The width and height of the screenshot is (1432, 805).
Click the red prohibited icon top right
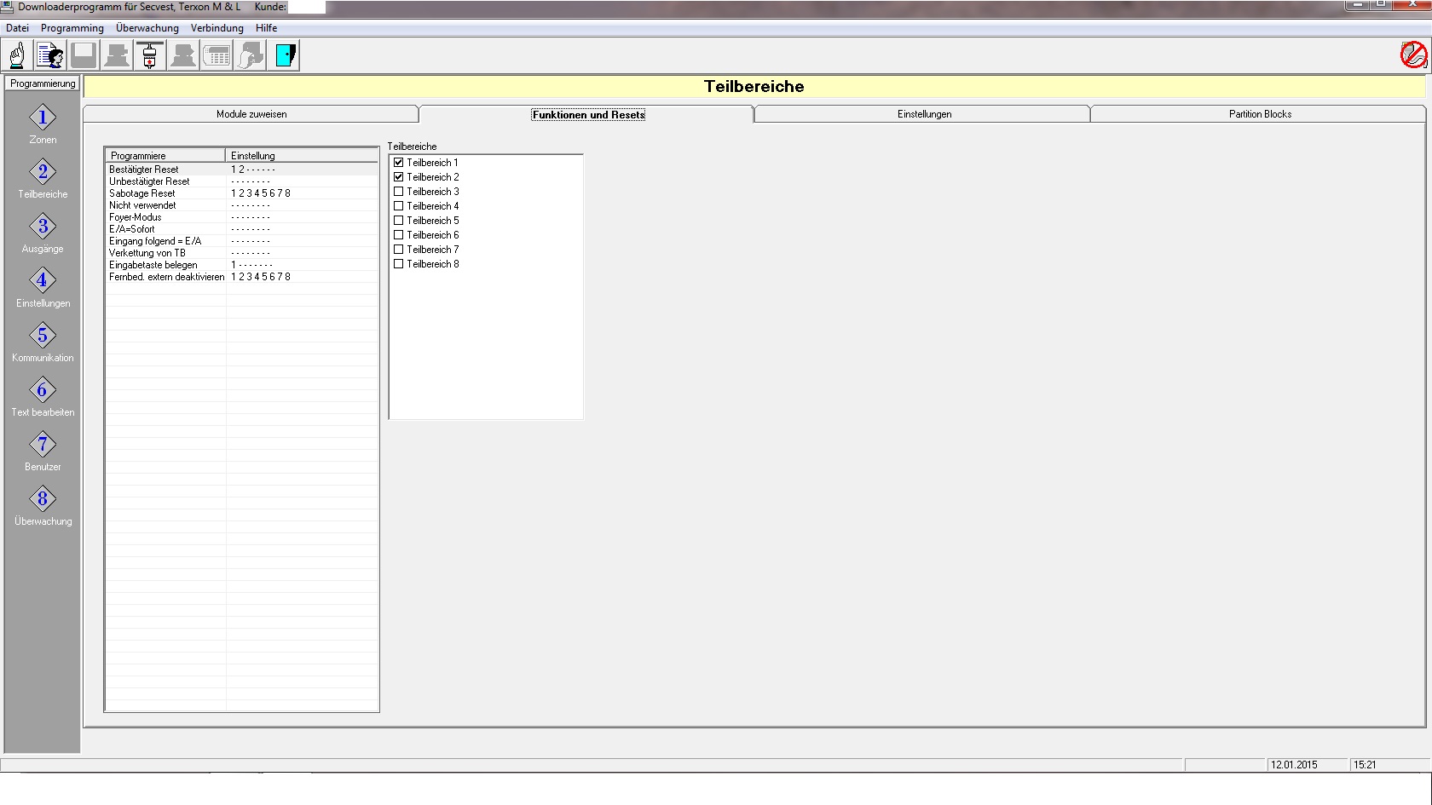[x=1412, y=55]
